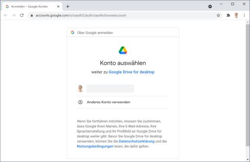Open the Chrome three-dot menu

click(244, 16)
